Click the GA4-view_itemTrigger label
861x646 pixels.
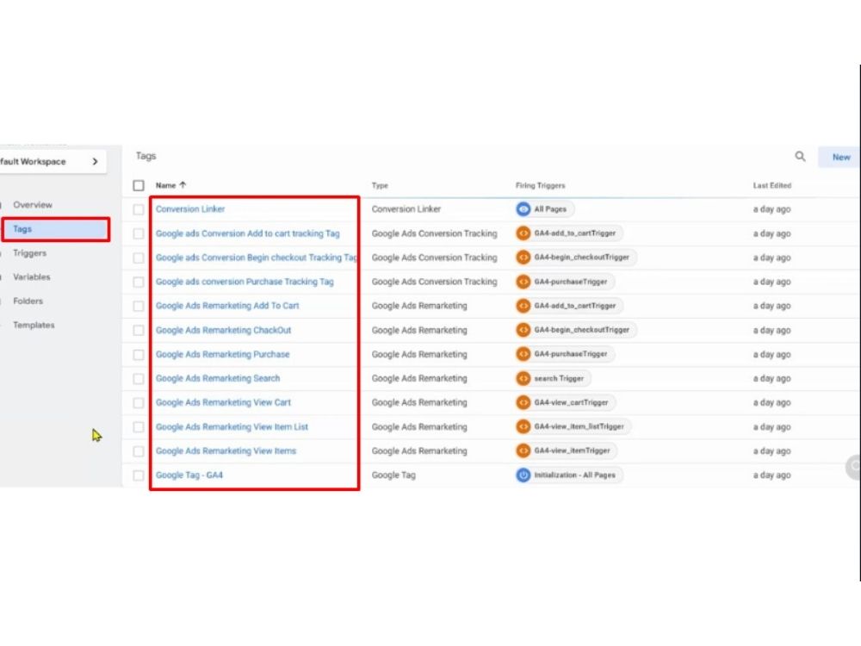click(573, 451)
